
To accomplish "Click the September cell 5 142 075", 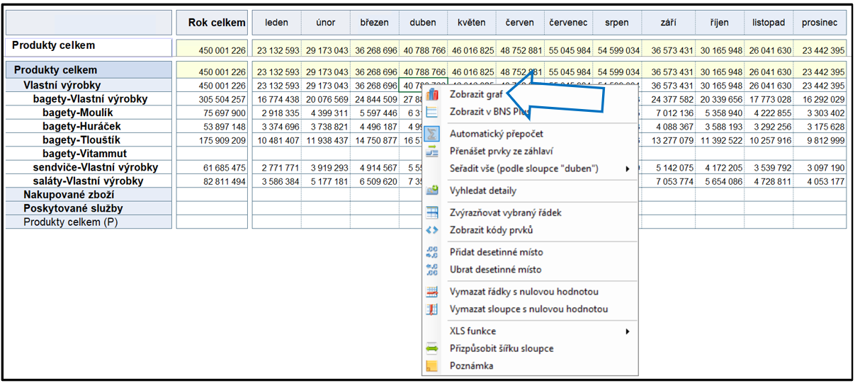I will 669,168.
